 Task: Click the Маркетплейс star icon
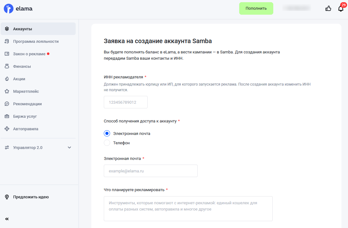[7, 91]
